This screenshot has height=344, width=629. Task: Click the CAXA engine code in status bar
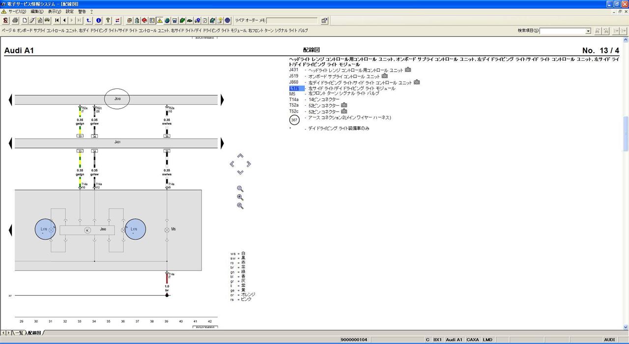click(473, 340)
